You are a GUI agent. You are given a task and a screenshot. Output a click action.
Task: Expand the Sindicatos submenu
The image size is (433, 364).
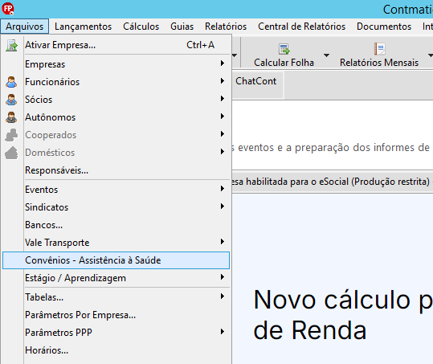pos(116,207)
